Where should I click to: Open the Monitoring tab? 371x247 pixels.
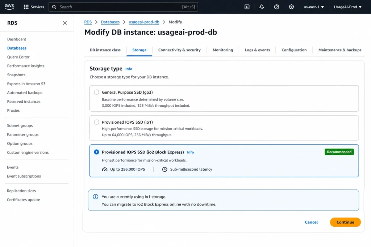223,50
